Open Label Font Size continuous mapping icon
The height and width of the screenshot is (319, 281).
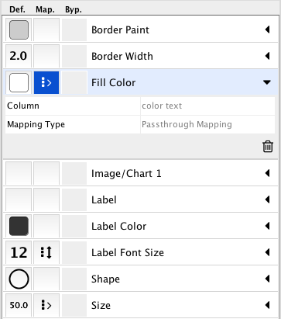(46, 252)
